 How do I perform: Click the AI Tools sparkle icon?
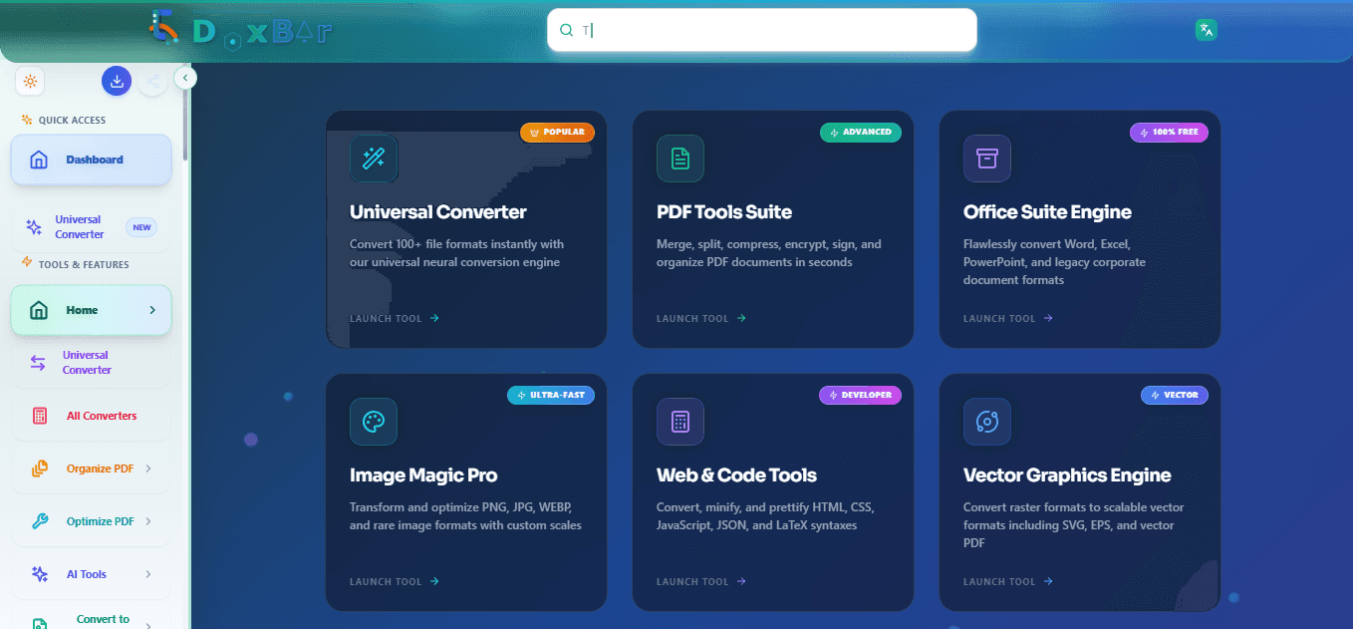click(x=40, y=574)
